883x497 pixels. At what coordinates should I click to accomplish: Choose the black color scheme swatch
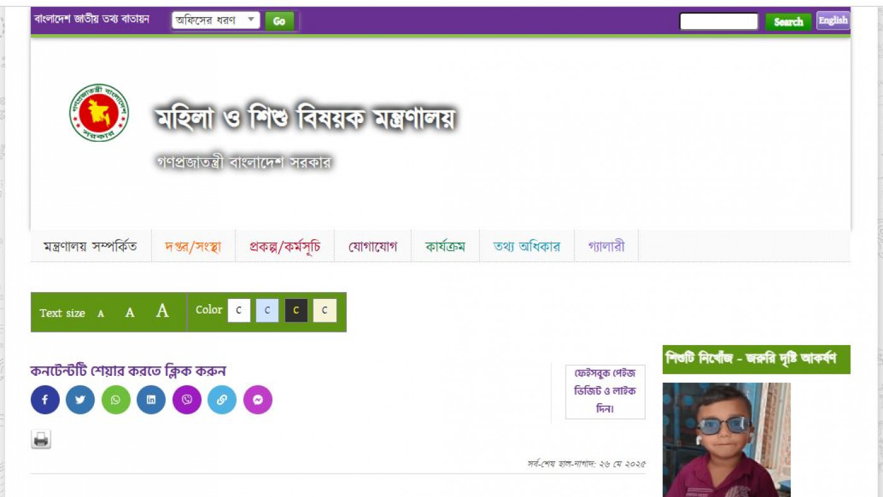[x=296, y=310]
